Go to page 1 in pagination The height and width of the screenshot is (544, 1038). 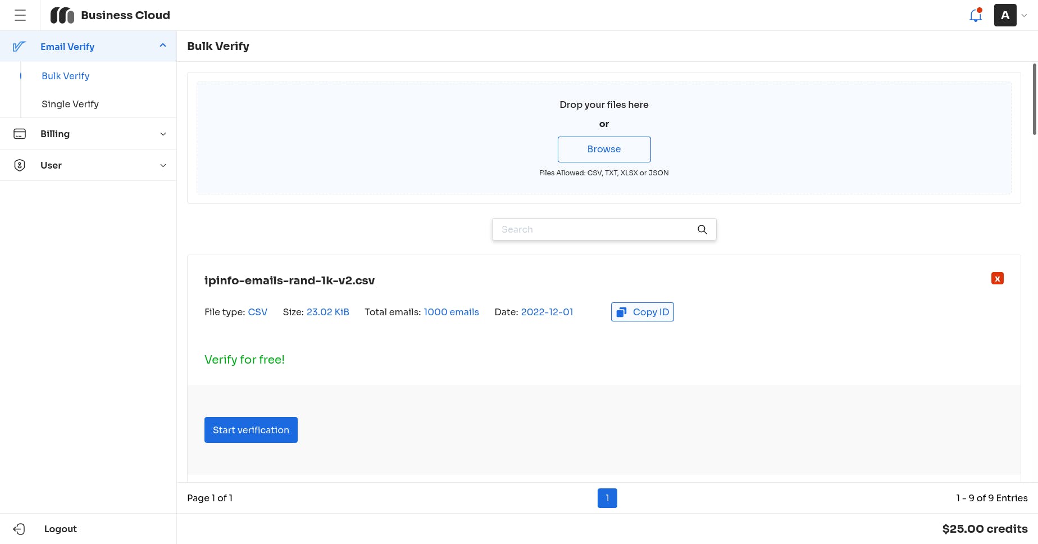607,498
